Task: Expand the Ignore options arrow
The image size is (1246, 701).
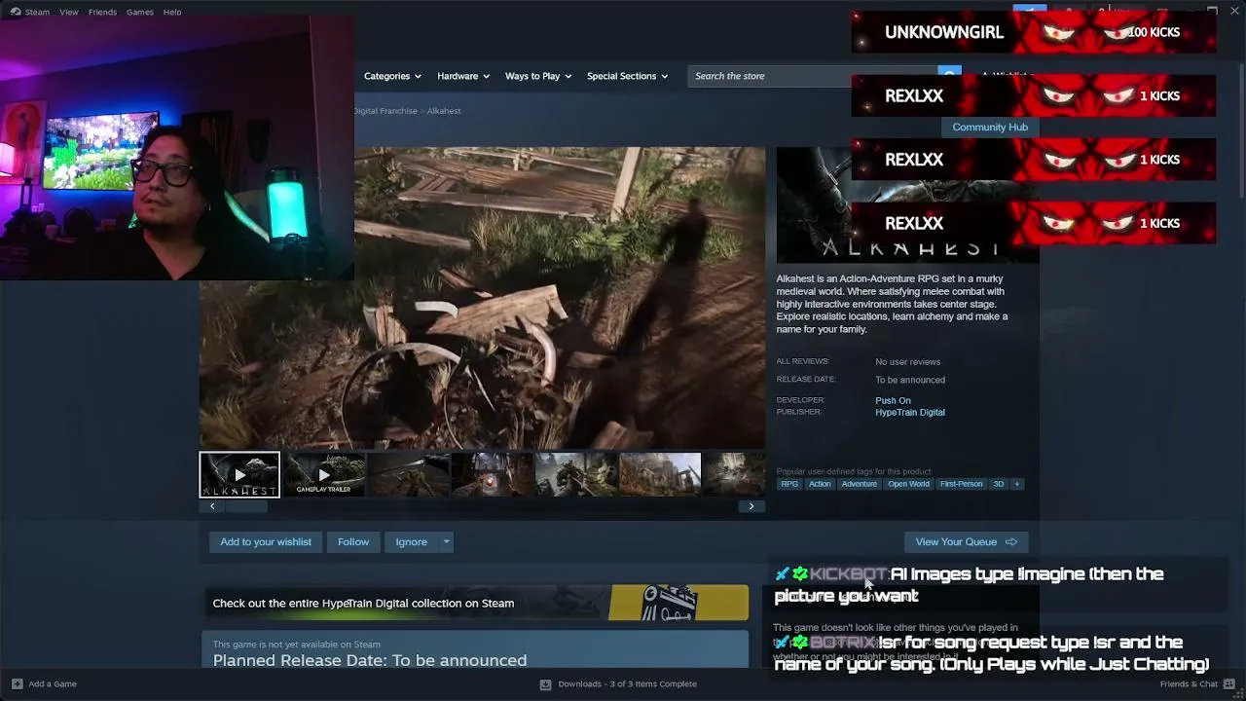Action: pyautogui.click(x=446, y=542)
